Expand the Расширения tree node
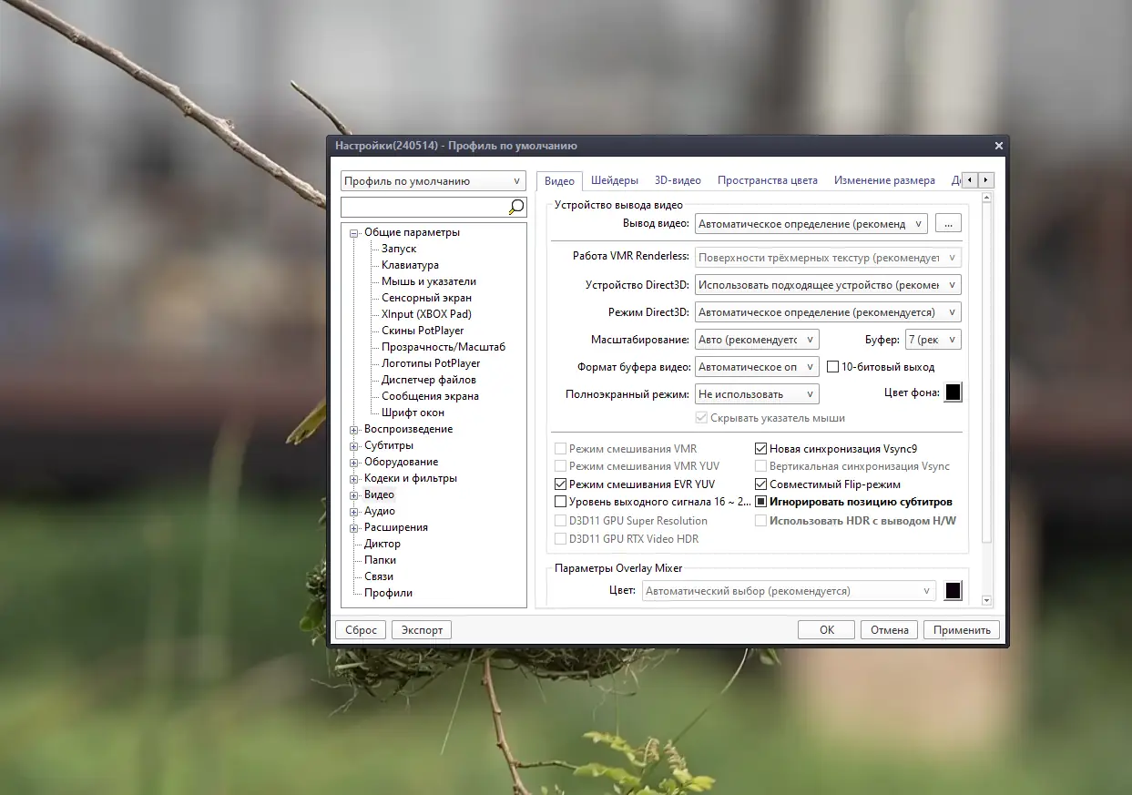 pos(354,528)
